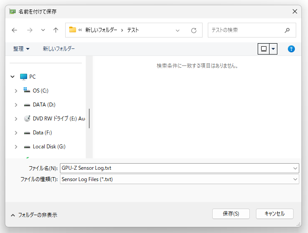Viewport: 308px width, 233px height.
Task: Open the address bar history dropdown
Action: (178, 31)
